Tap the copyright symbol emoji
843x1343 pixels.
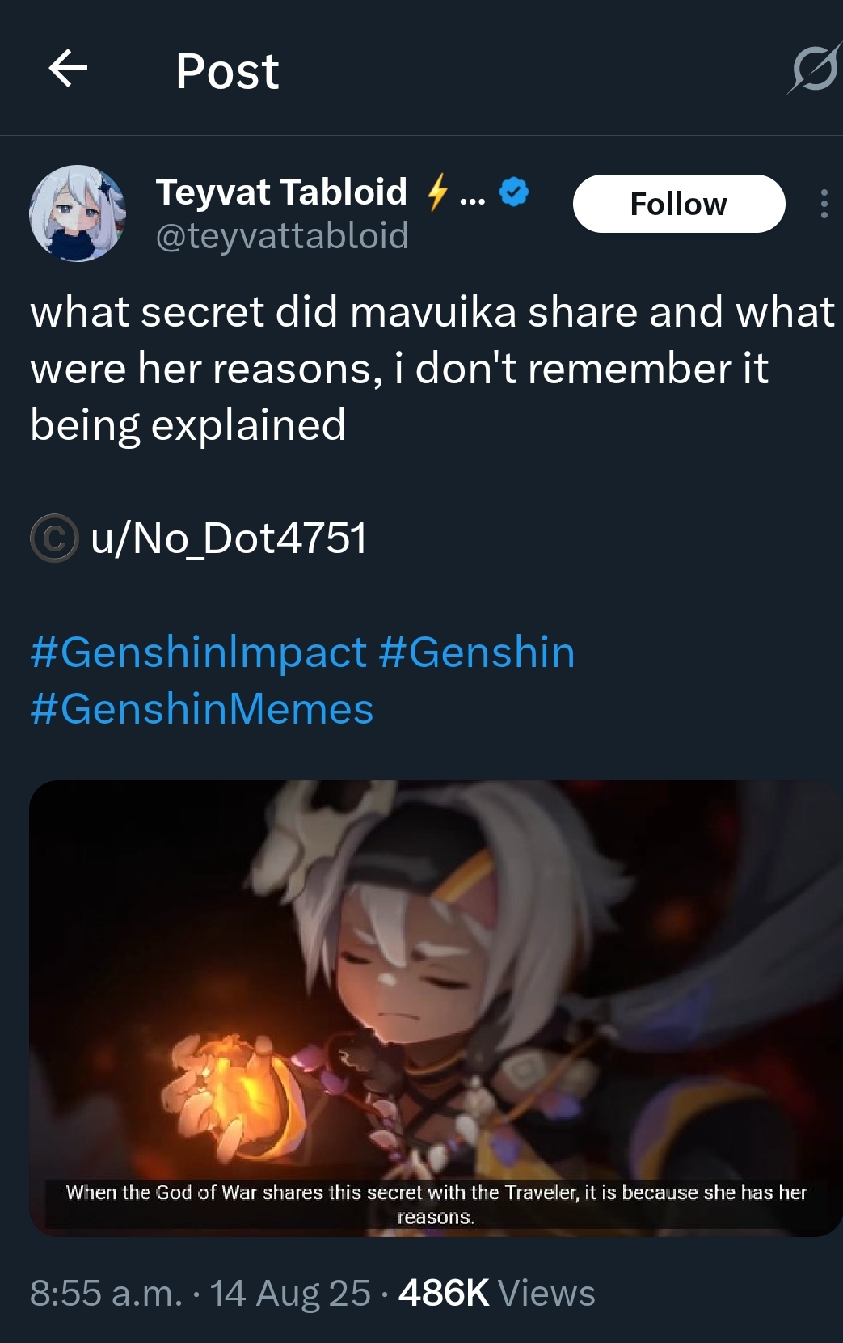54,538
